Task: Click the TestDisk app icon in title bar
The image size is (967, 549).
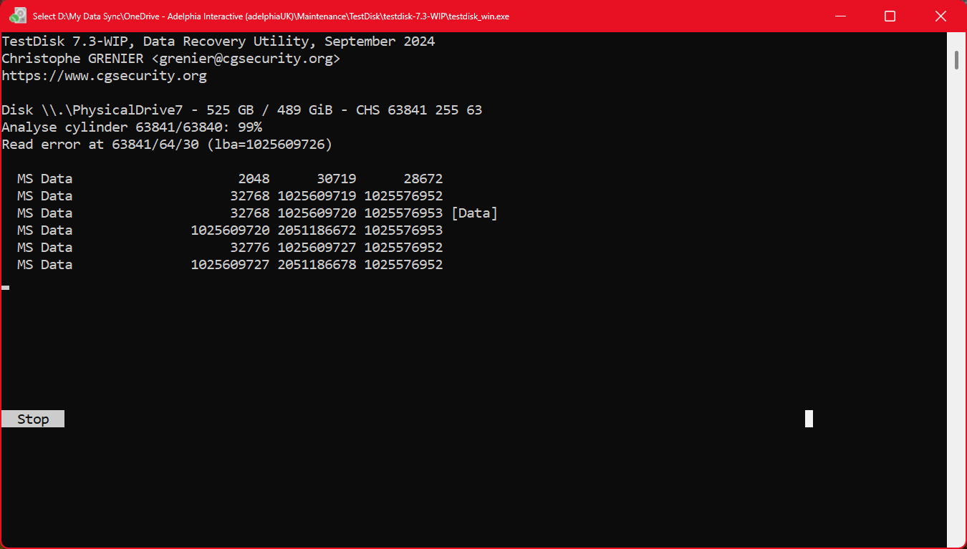Action: tap(19, 16)
